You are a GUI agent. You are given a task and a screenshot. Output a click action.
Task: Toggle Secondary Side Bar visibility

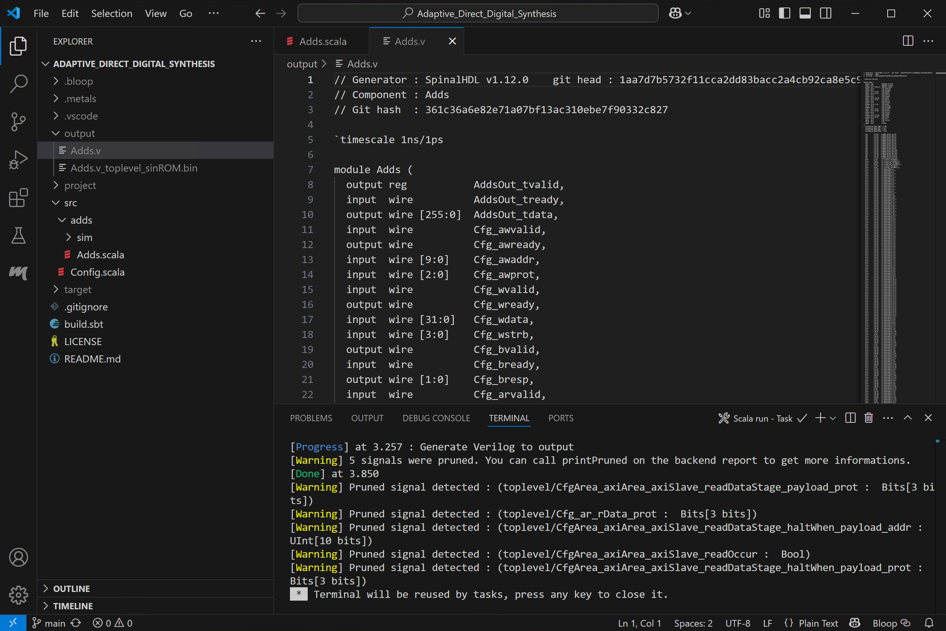click(x=825, y=13)
